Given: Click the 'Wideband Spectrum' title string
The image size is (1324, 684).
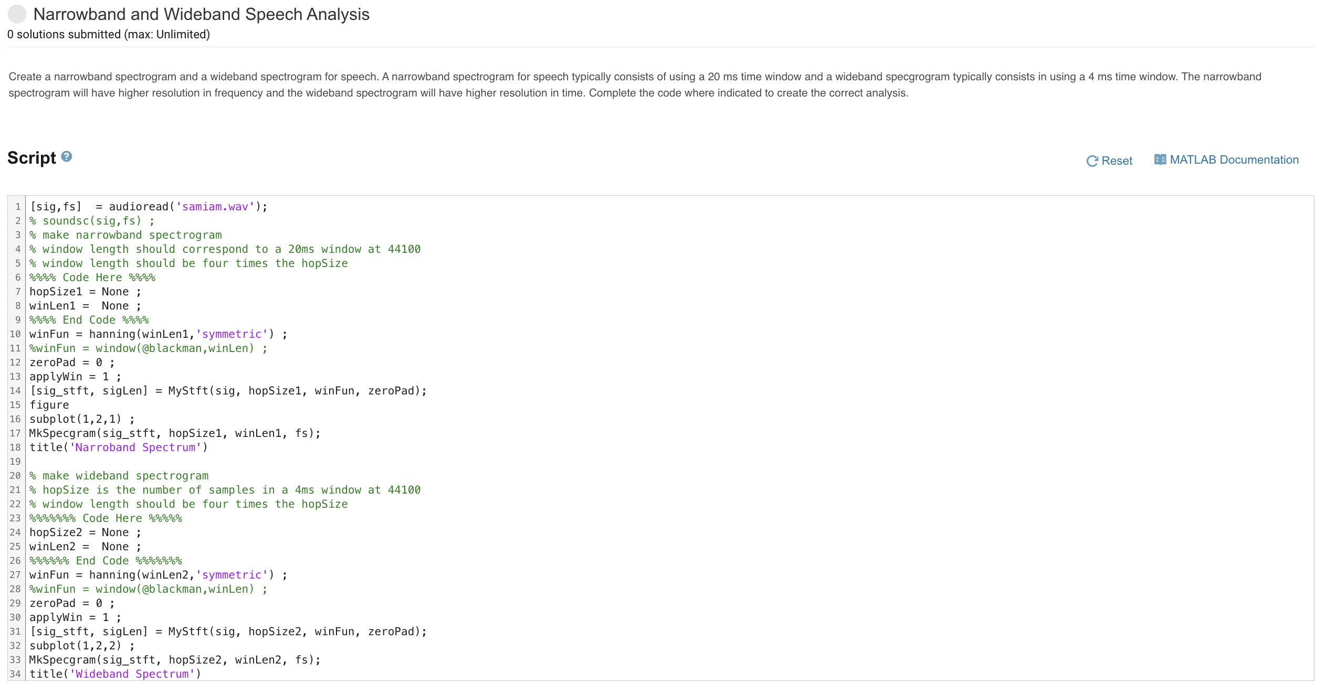Looking at the screenshot, I should 132,674.
